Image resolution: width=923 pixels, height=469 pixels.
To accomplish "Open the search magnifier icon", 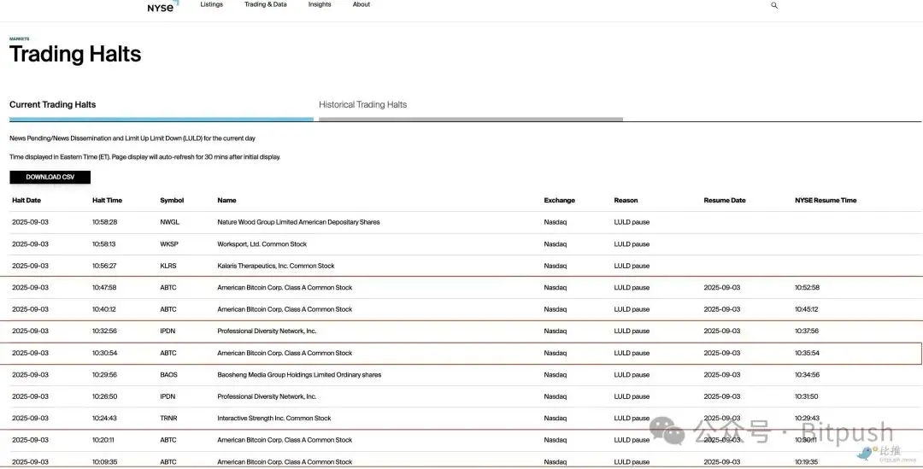I will pyautogui.click(x=774, y=5).
